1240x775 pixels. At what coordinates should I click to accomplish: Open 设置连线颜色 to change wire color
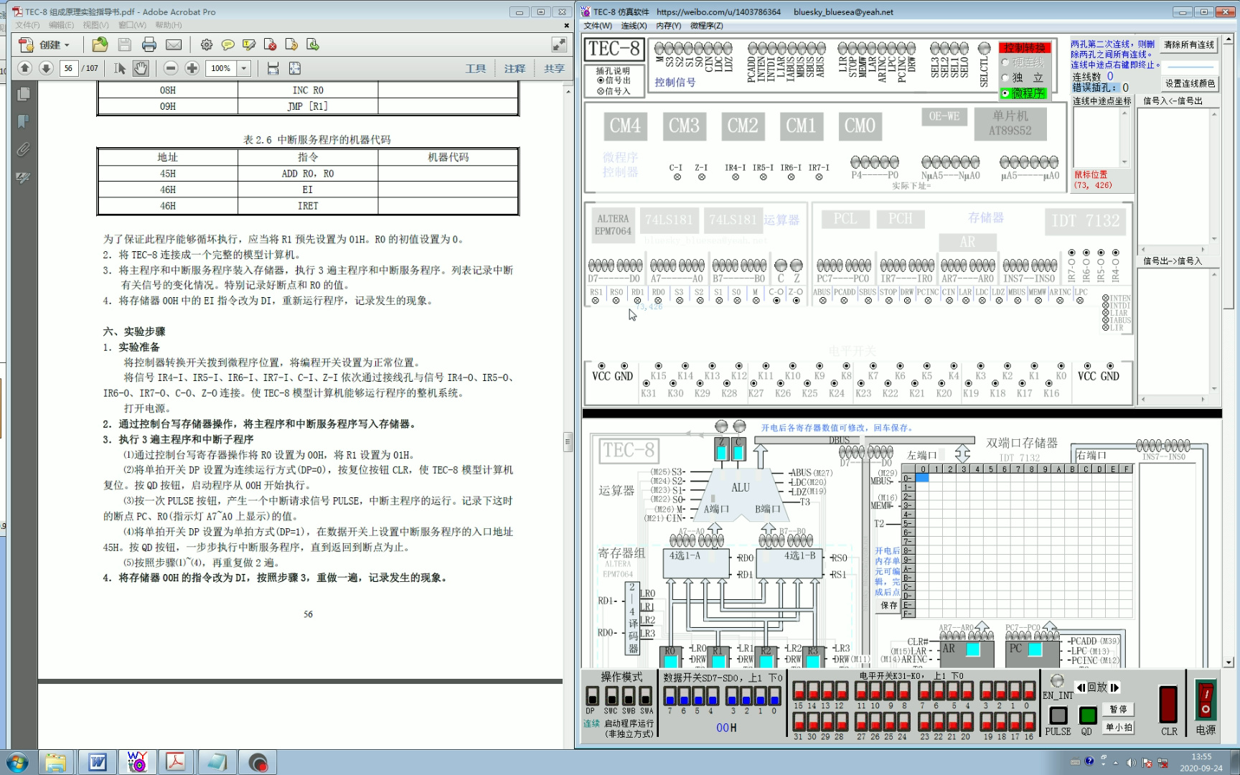[x=1189, y=83]
